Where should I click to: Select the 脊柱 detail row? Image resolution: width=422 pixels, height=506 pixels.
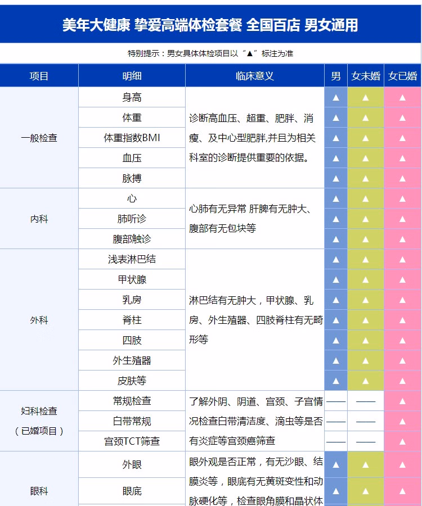click(132, 320)
